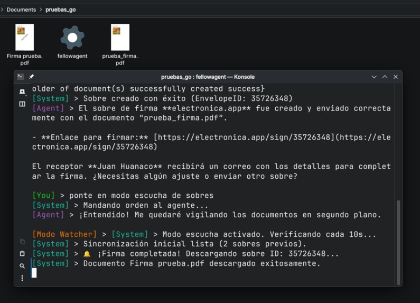Click the orange [Modo Watcher] label
This screenshot has width=420, height=303.
click(64, 234)
